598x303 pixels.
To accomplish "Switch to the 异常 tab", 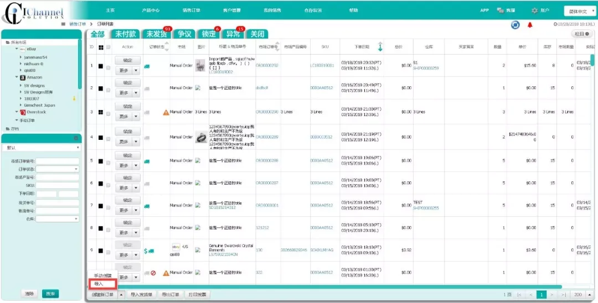I will tap(233, 34).
